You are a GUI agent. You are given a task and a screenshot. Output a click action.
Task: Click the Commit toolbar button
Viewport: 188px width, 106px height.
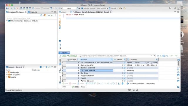[36, 8]
